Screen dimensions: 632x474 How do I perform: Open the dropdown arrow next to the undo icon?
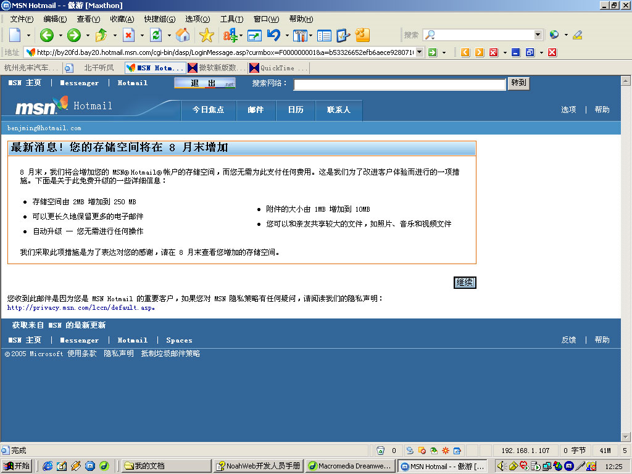[287, 35]
